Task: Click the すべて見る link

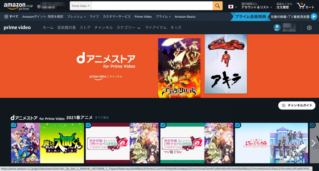Action: (102, 118)
